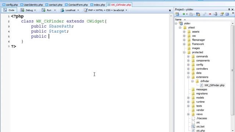
Task: Select the vendor folder
Action: pyautogui.click(x=200, y=110)
